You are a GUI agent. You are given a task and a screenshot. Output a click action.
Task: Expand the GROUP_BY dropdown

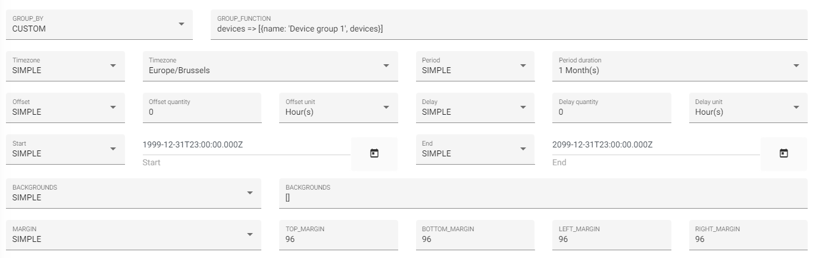99,24
